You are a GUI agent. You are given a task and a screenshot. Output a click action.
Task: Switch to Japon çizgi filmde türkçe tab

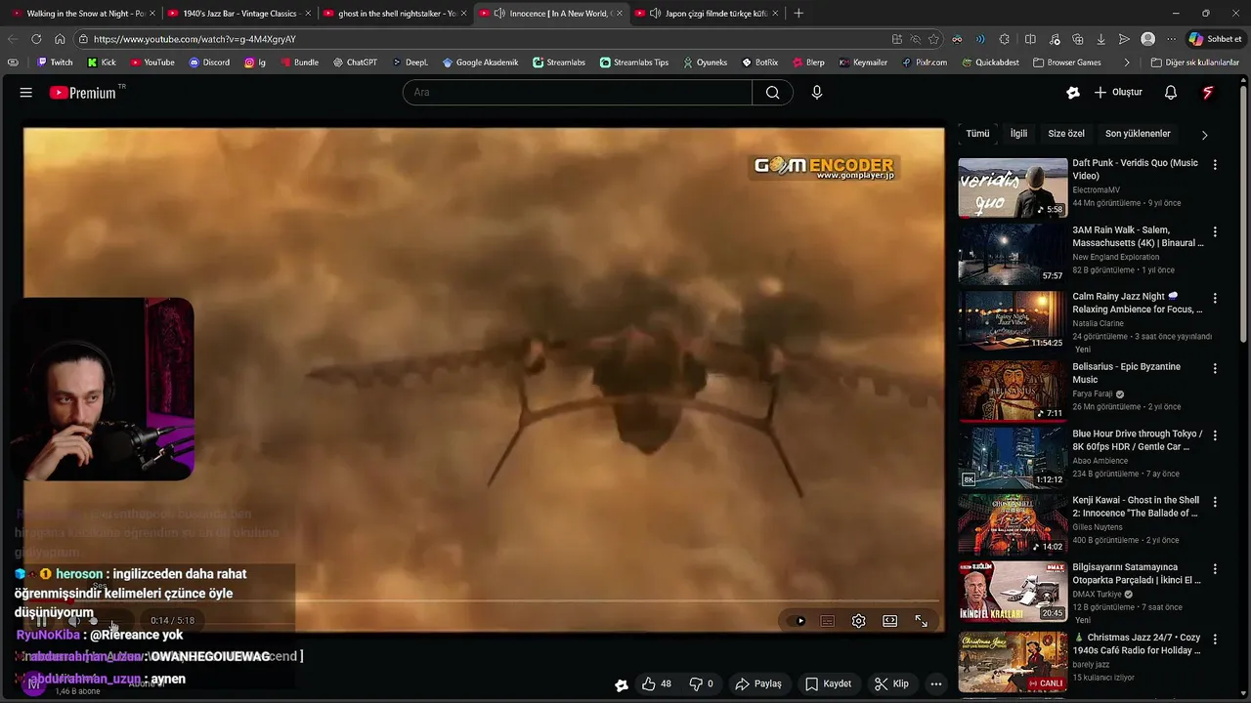[707, 14]
